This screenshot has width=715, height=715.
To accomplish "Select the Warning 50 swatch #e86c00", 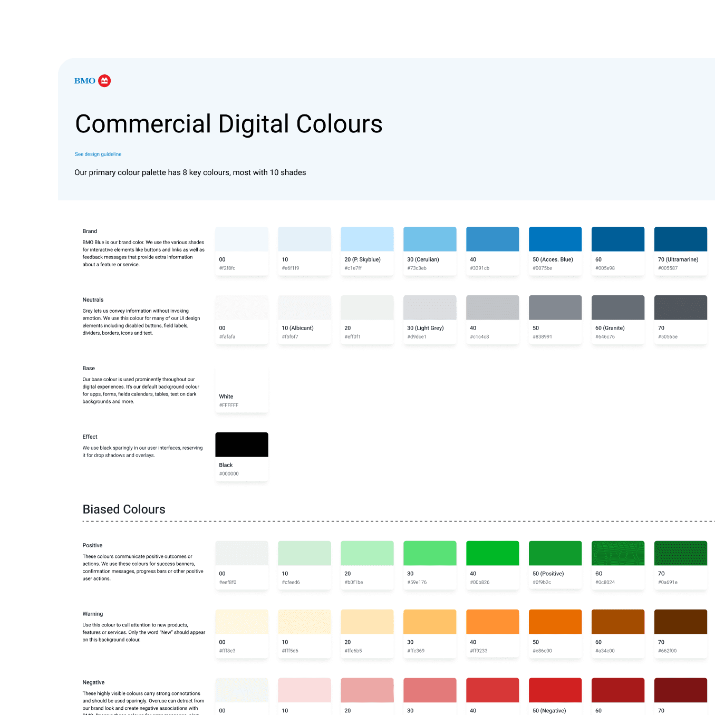I will click(x=555, y=621).
